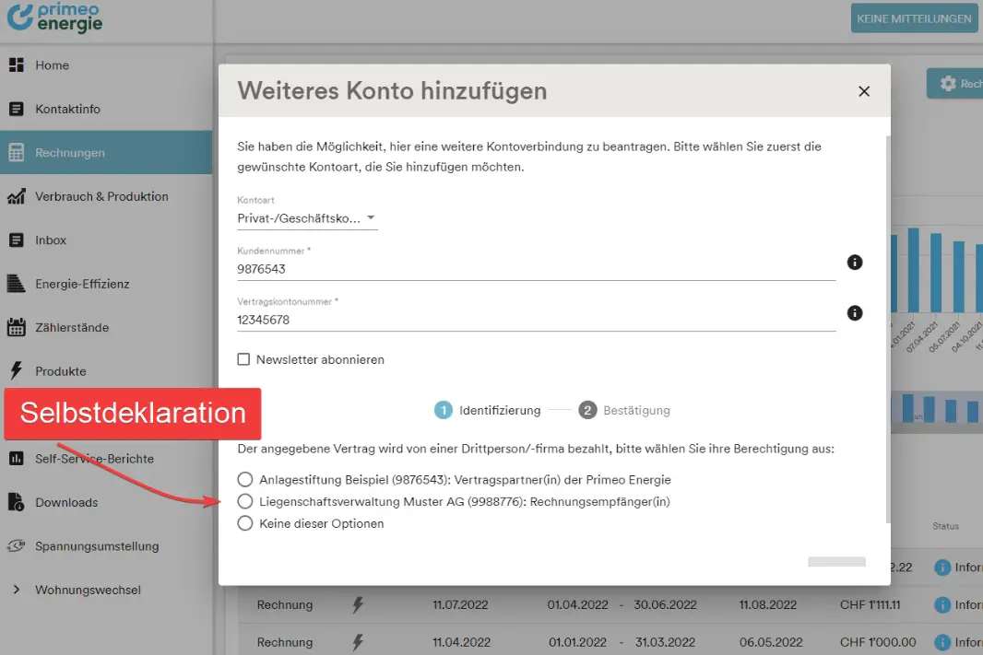This screenshot has width=983, height=655.
Task: Click the Verbrauch & Produktion chart icon
Action: click(x=16, y=196)
